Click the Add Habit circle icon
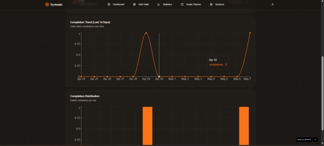 pos(134,4)
